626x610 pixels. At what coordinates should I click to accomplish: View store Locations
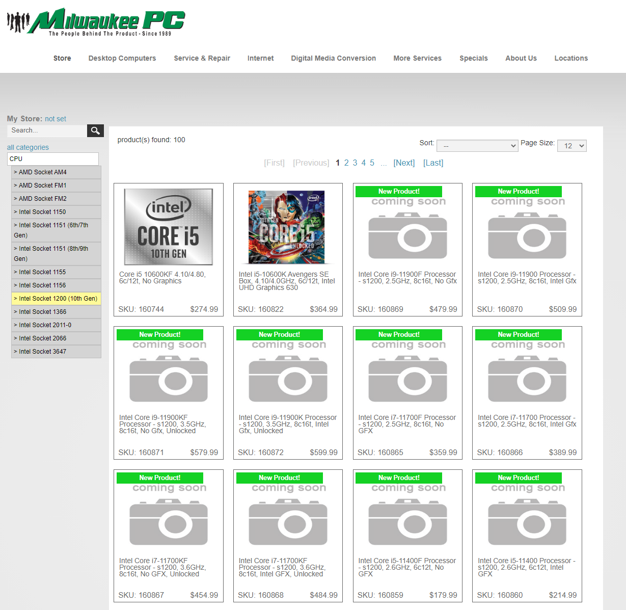click(x=571, y=58)
